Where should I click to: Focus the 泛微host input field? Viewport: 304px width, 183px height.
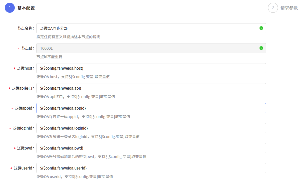150,68
